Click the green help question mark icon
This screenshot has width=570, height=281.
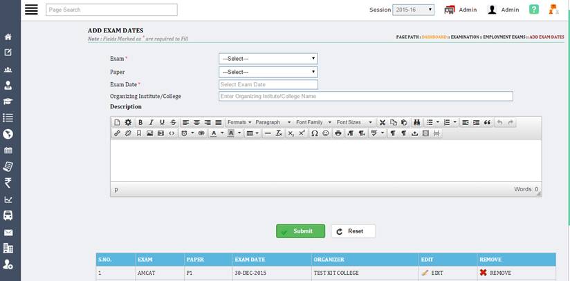[533, 10]
